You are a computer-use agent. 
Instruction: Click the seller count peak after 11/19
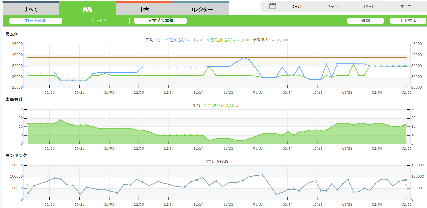click(x=61, y=120)
